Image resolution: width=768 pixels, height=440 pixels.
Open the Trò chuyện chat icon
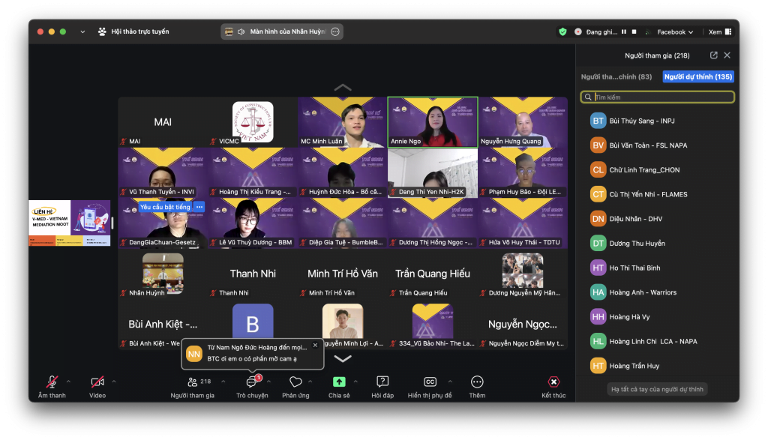[x=251, y=382]
